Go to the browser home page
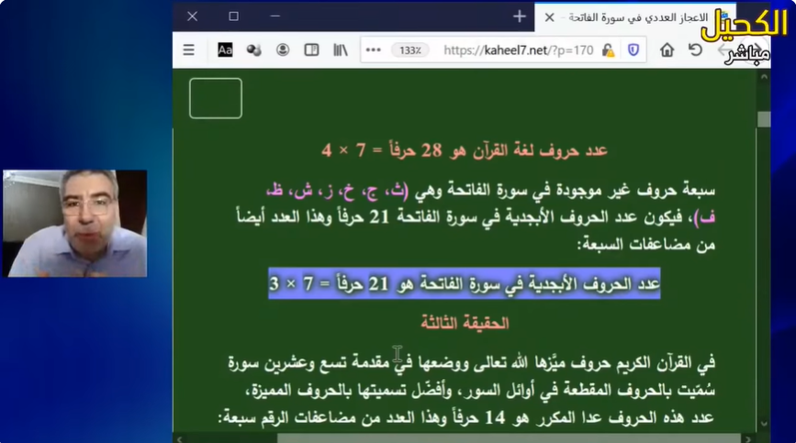The height and width of the screenshot is (443, 796). [x=667, y=50]
